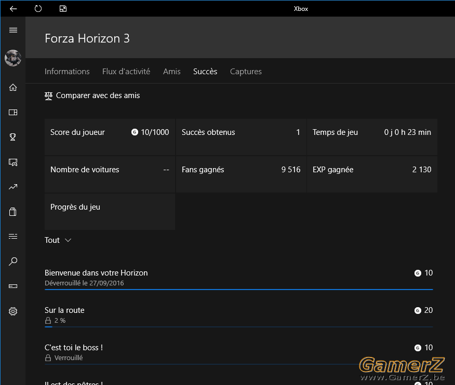Open the Achievements trophy icon in sidebar
Screen dimensions: 455x385
[x=13, y=137]
